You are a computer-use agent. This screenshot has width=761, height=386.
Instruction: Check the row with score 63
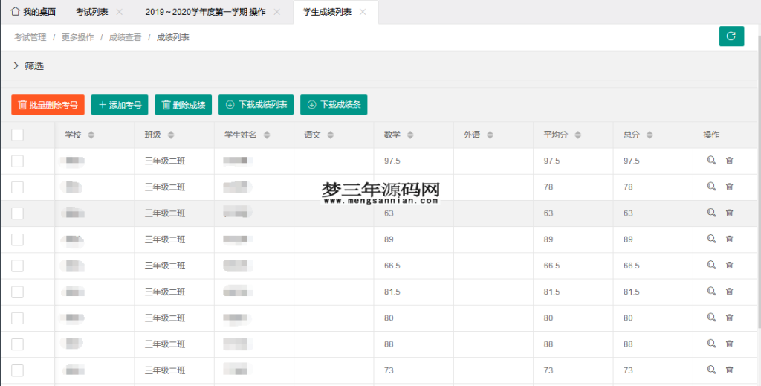[18, 213]
